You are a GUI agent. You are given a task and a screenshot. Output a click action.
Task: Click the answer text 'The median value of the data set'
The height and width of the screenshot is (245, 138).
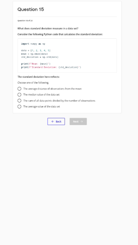click(41, 95)
